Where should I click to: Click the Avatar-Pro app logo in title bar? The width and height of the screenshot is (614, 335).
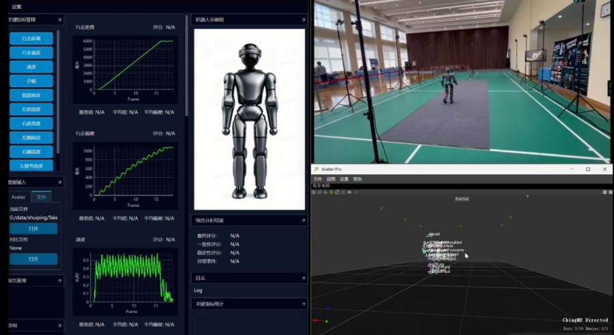point(317,170)
